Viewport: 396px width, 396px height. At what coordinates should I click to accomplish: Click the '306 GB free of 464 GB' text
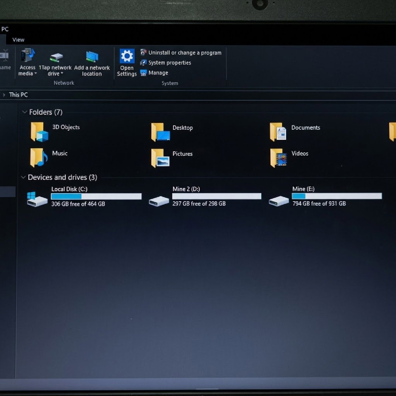(78, 204)
